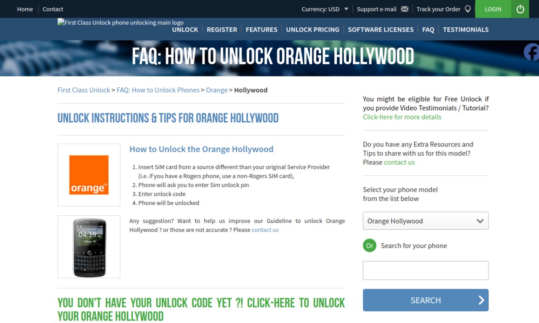
Task: Click the How to Unlock the Orange Hollywood heading
Action: pyautogui.click(x=201, y=149)
